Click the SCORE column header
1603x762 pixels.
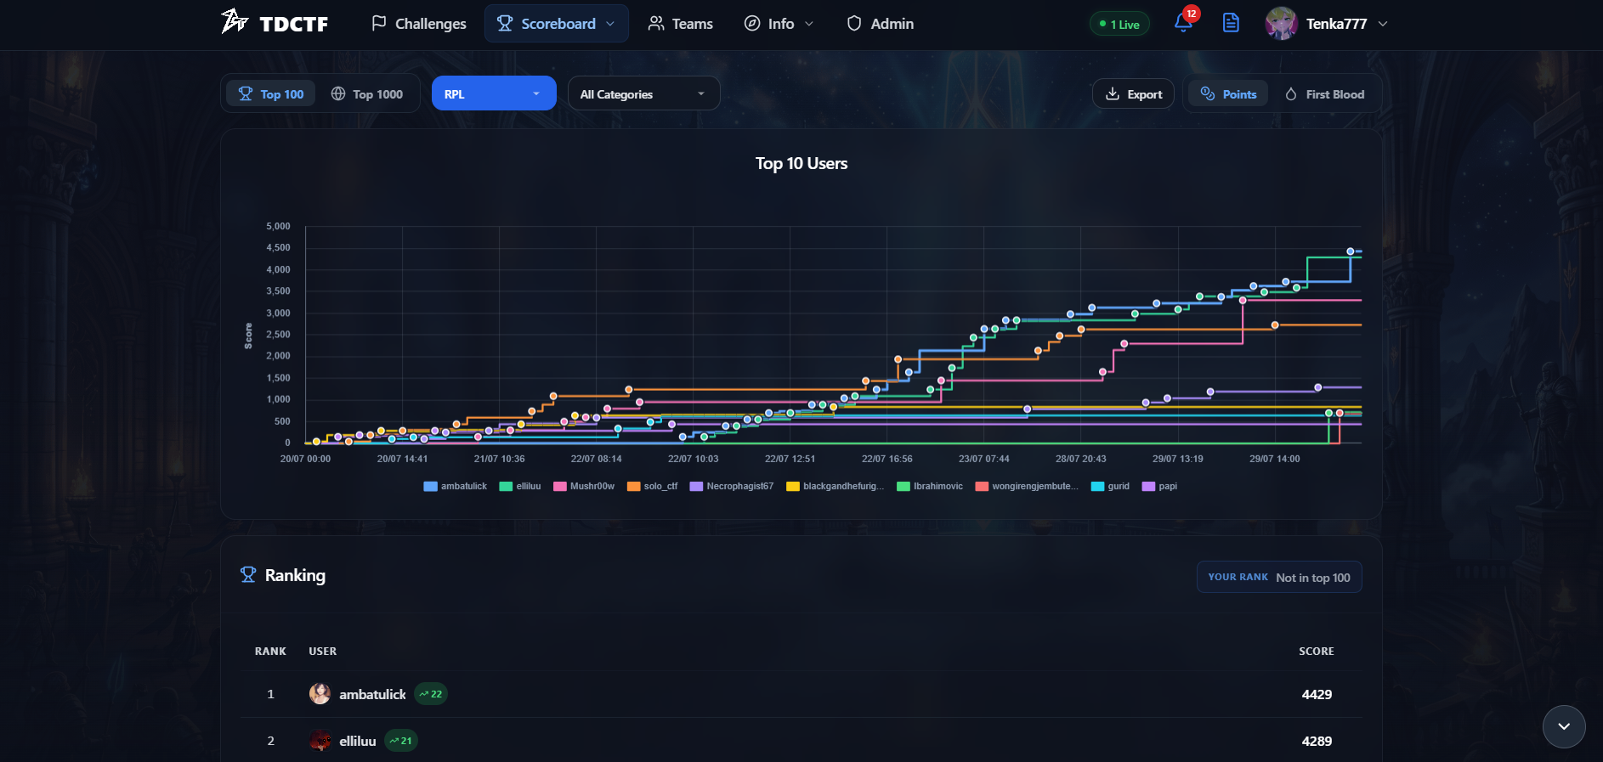[x=1316, y=651]
